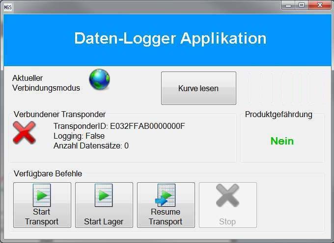Start a transport with Start Transport button
This screenshot has width=334, height=243.
point(42,205)
